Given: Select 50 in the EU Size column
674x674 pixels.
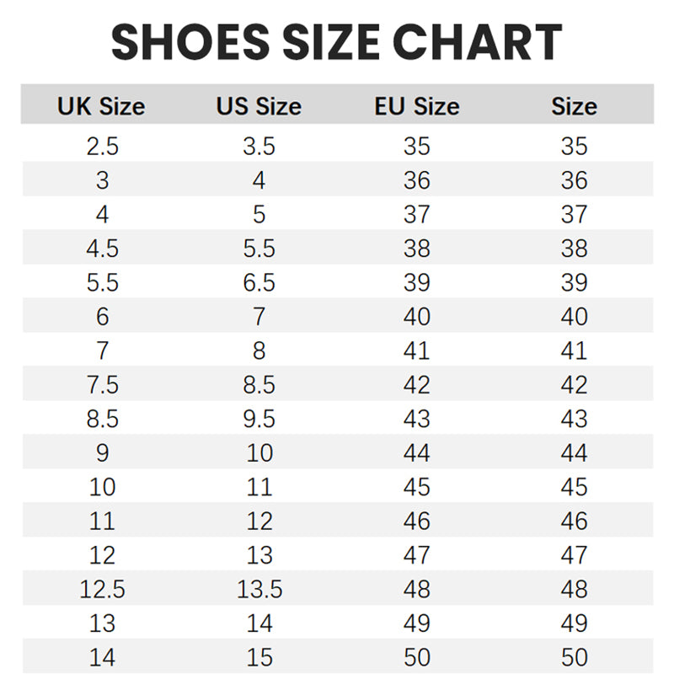Looking at the screenshot, I should [416, 657].
